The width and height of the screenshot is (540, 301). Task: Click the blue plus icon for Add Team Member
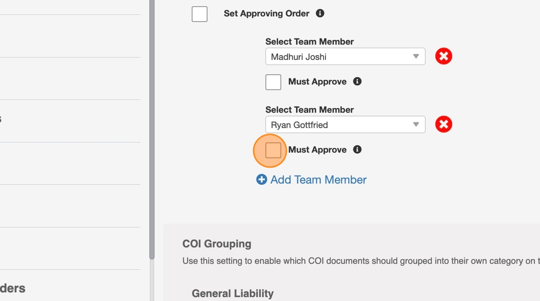[261, 180]
